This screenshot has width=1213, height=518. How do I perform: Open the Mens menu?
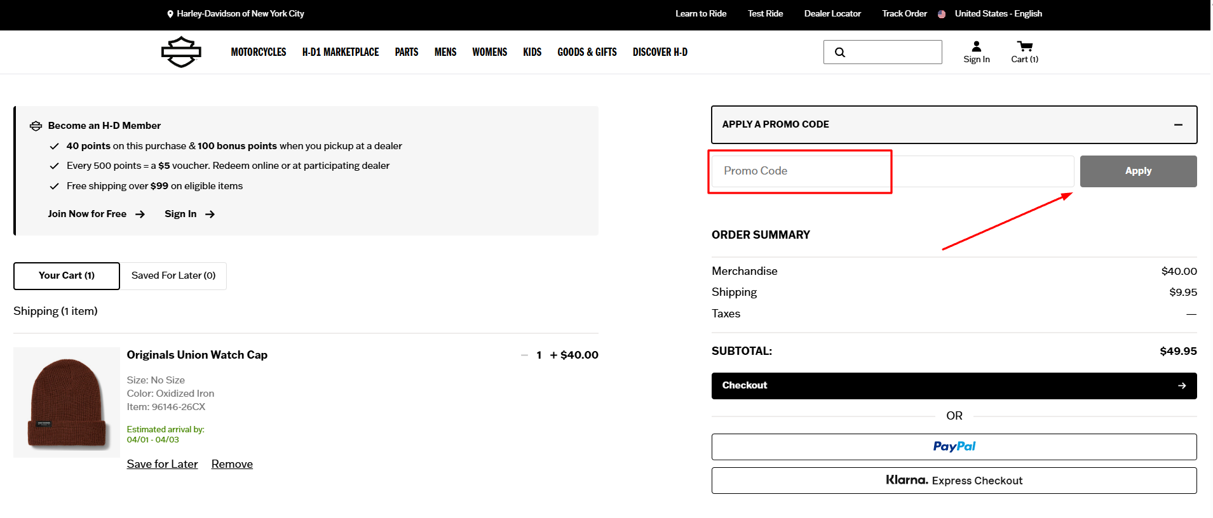coord(445,52)
